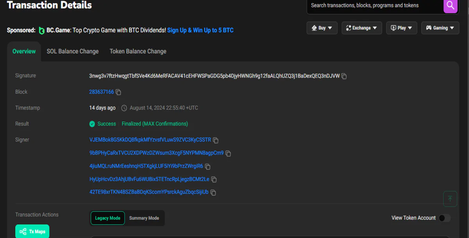
Task: Copy signer address starting with 9bBPHyCa
Action: (x=228, y=153)
